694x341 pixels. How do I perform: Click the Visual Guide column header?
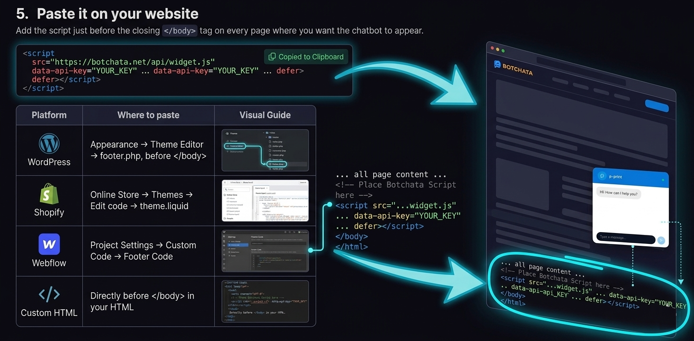point(265,115)
